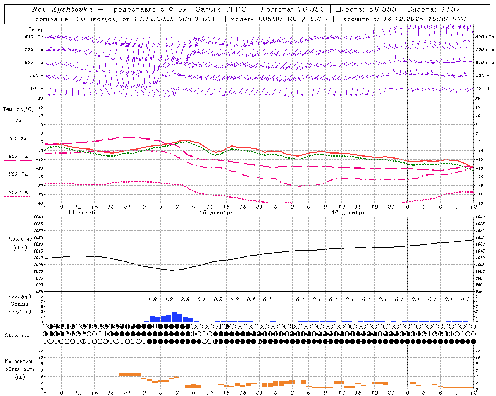496x396 pixels.
Task: Click the wide orange convective bar near 5 km
Action: pyautogui.click(x=130, y=374)
